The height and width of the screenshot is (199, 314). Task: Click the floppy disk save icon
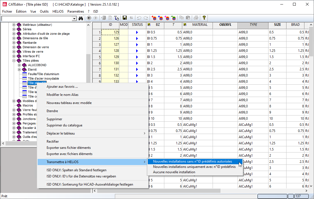[x=125, y=18]
